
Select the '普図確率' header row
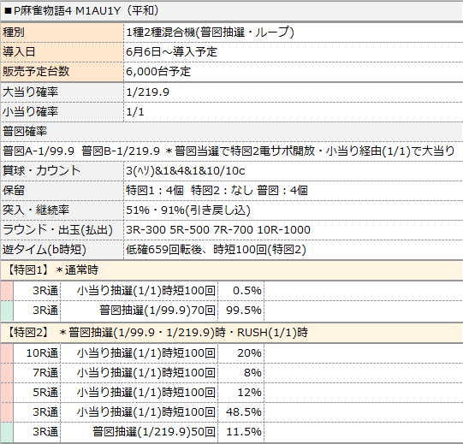pos(231,132)
